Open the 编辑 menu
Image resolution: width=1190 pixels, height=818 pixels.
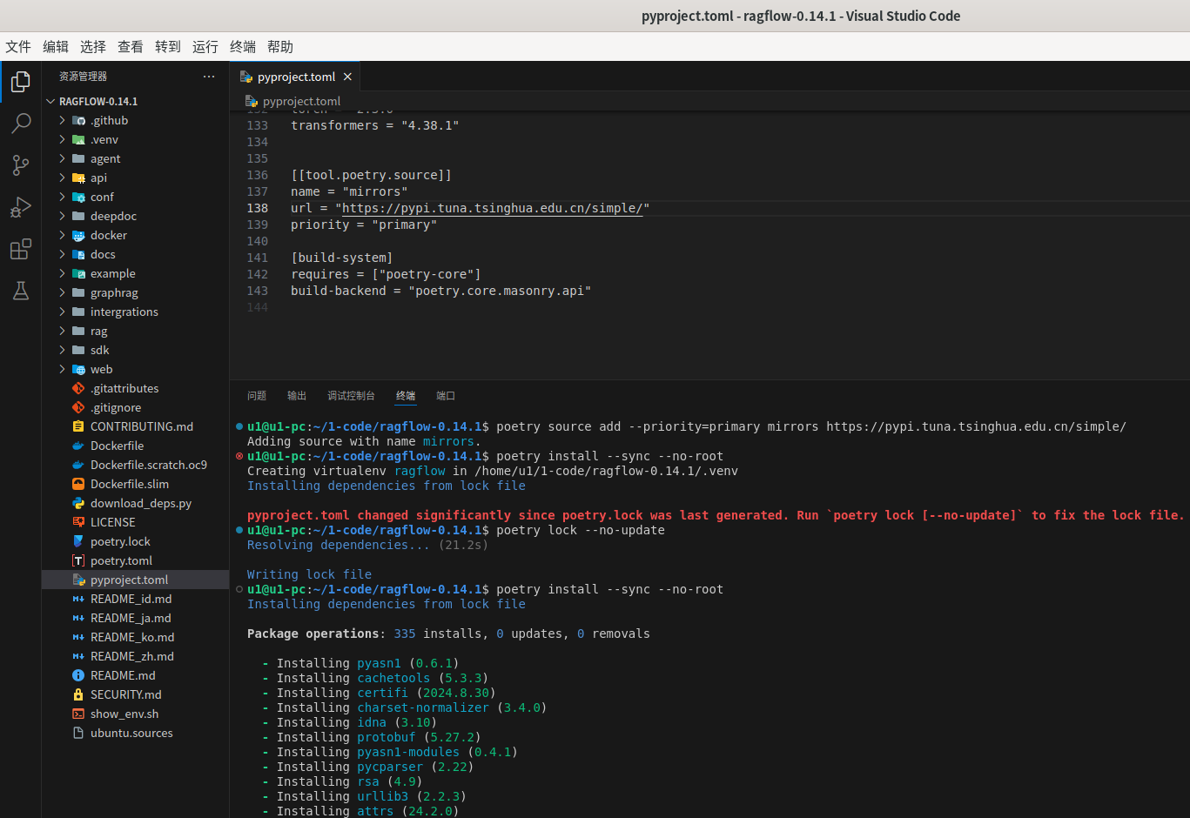point(56,47)
